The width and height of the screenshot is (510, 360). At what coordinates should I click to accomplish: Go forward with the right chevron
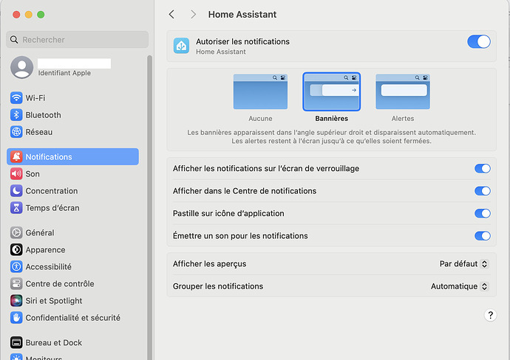tap(193, 14)
